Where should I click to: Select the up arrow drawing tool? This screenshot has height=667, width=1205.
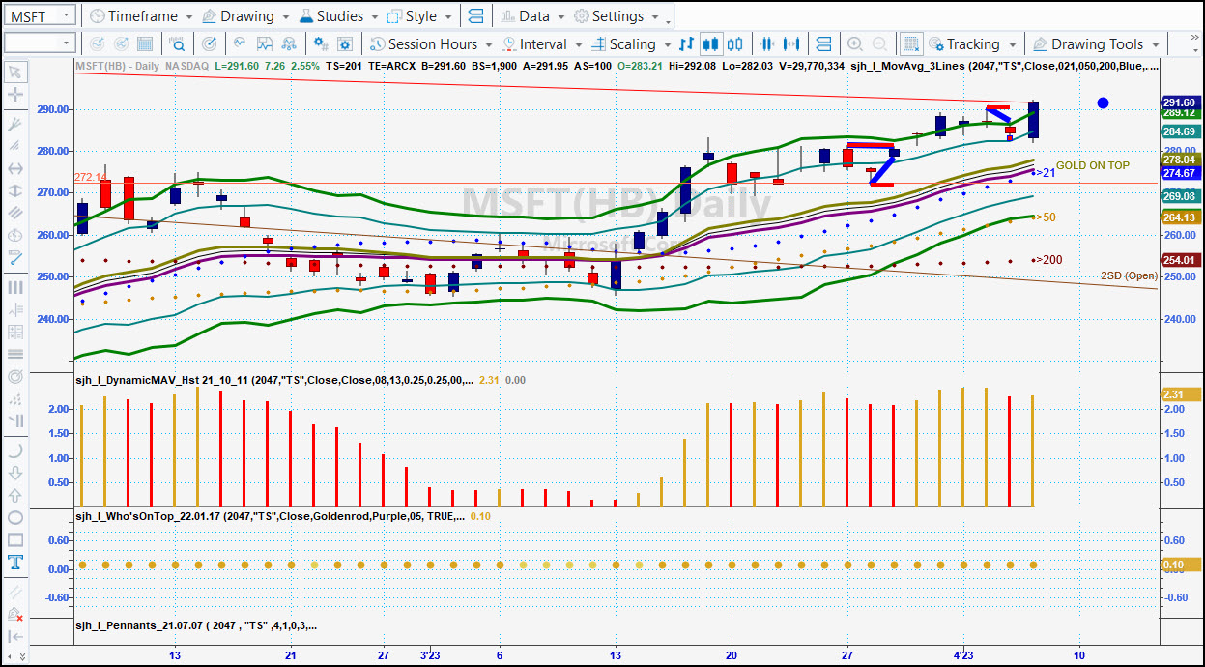tap(14, 495)
